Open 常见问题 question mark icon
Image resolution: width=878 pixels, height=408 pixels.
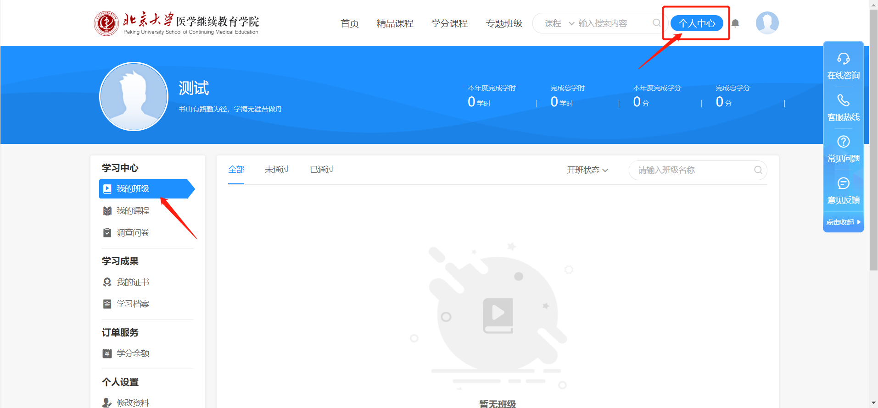[844, 142]
